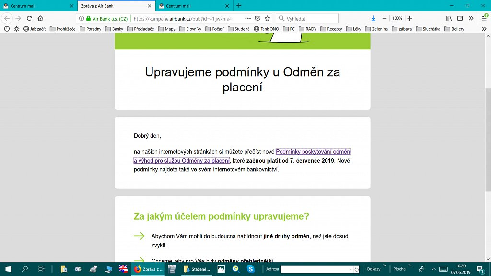Show hidden system tray icons
The image size is (491, 276).
433,269
